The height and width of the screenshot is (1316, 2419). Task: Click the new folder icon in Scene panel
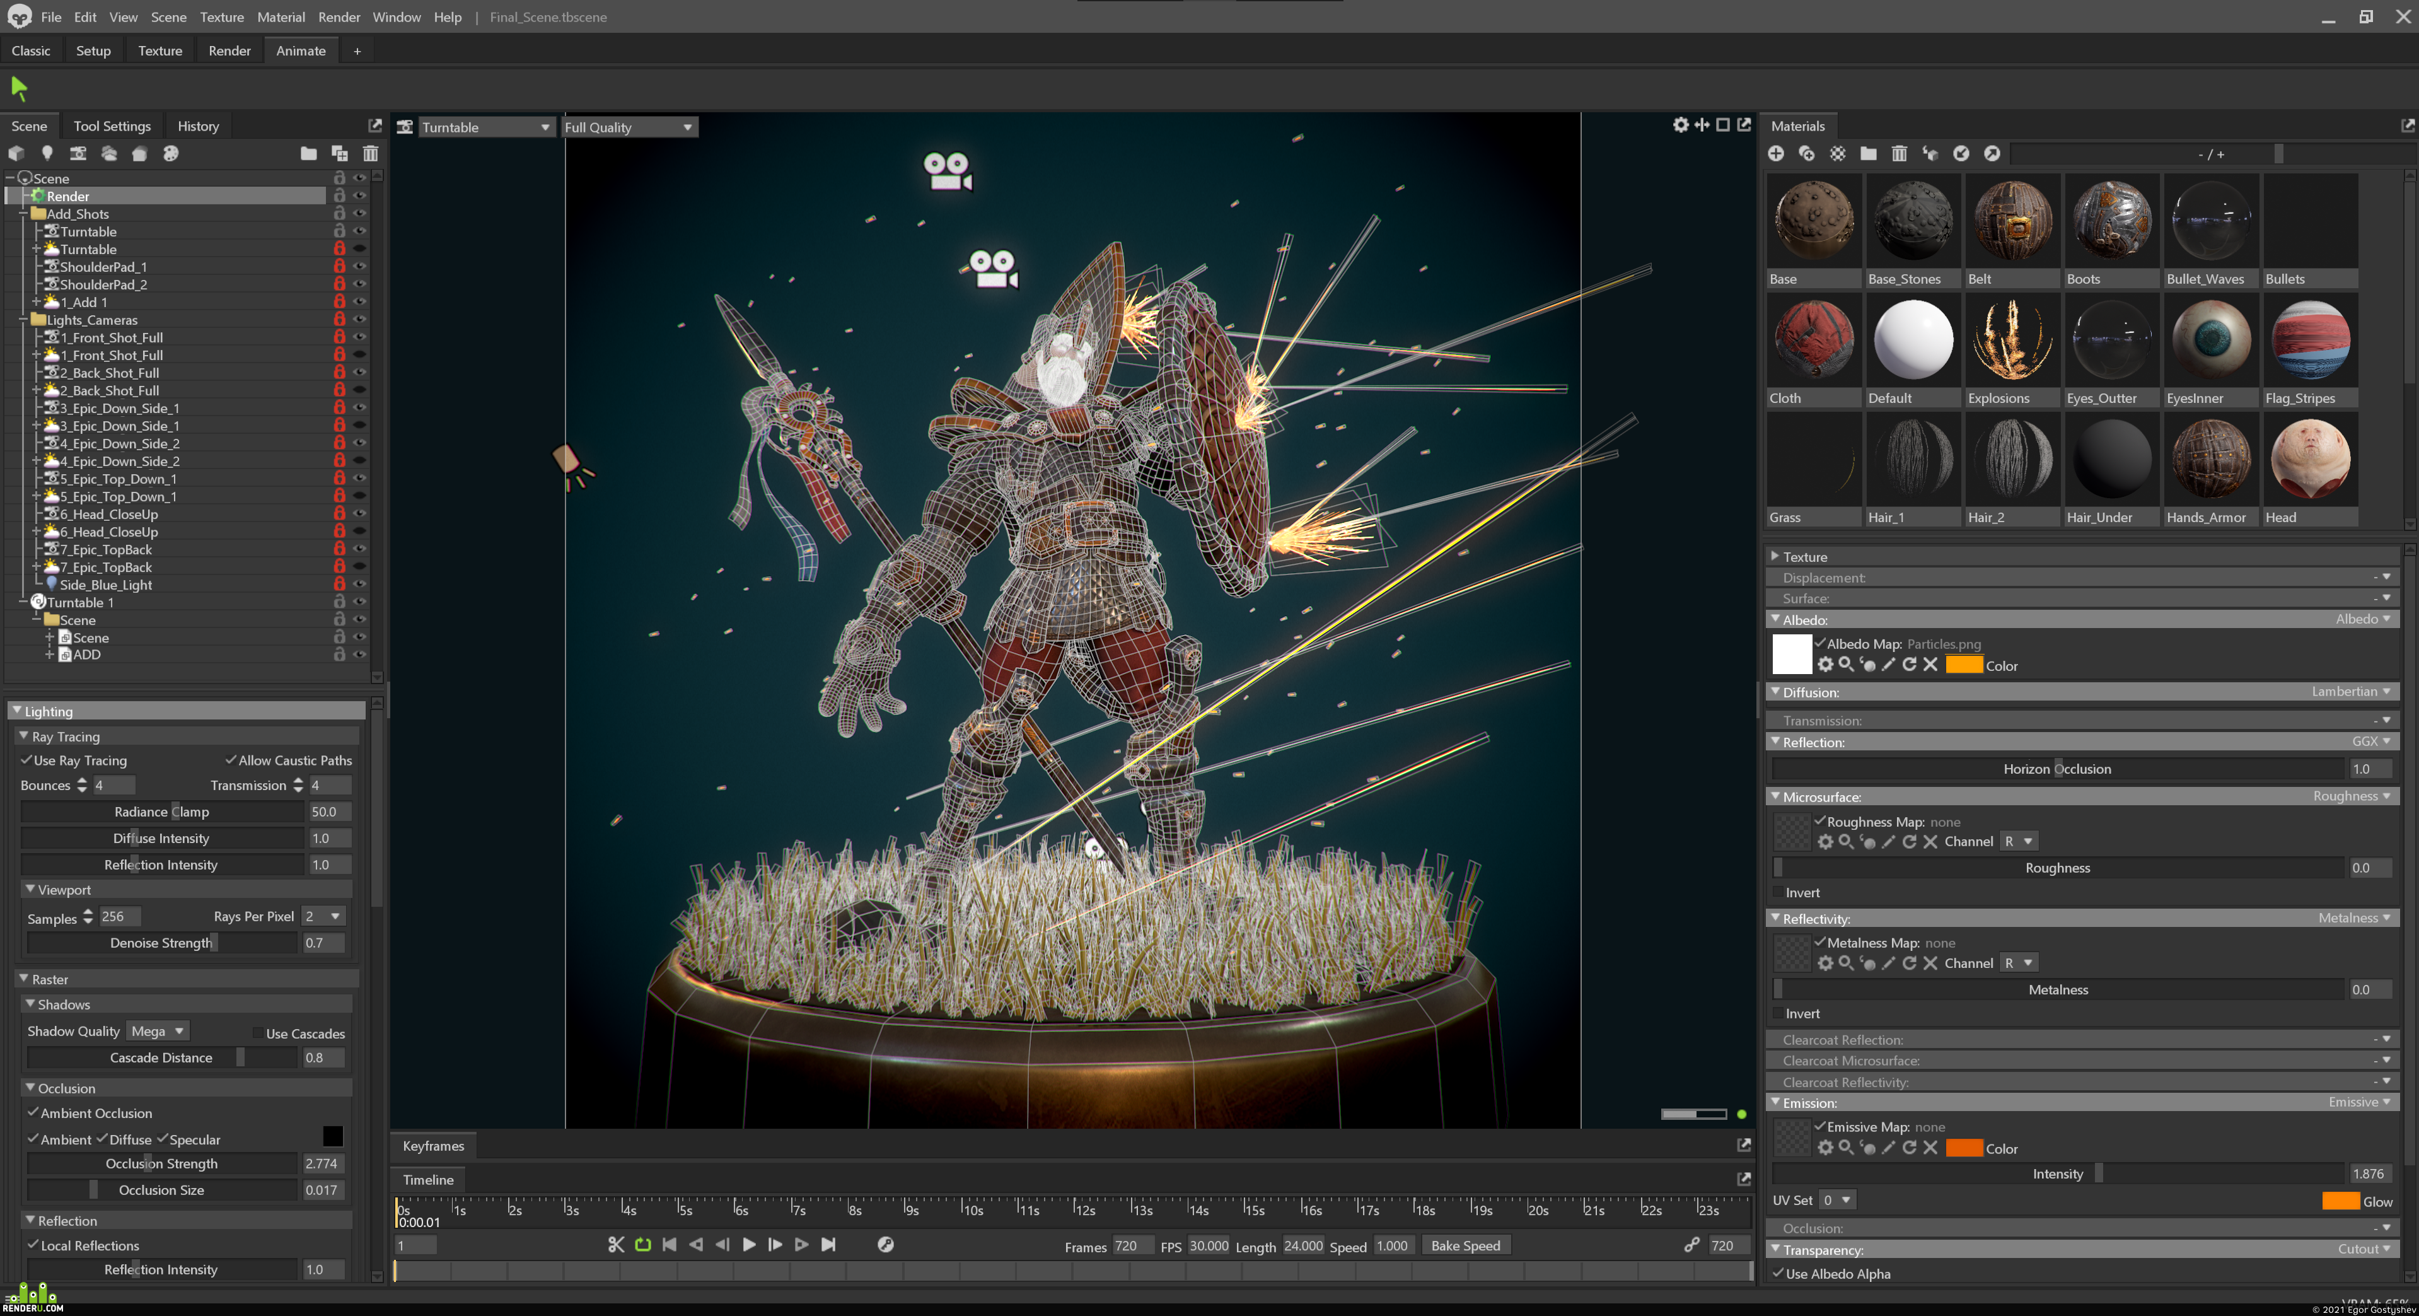click(308, 153)
